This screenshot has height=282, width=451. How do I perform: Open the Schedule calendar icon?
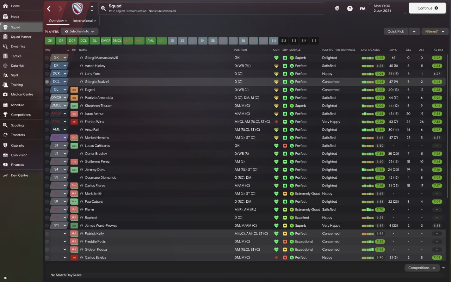(x=5, y=105)
